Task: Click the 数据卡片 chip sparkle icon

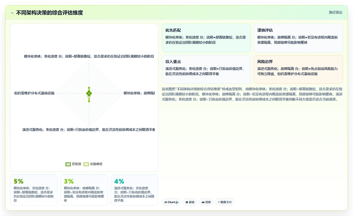Action: (x=219, y=202)
